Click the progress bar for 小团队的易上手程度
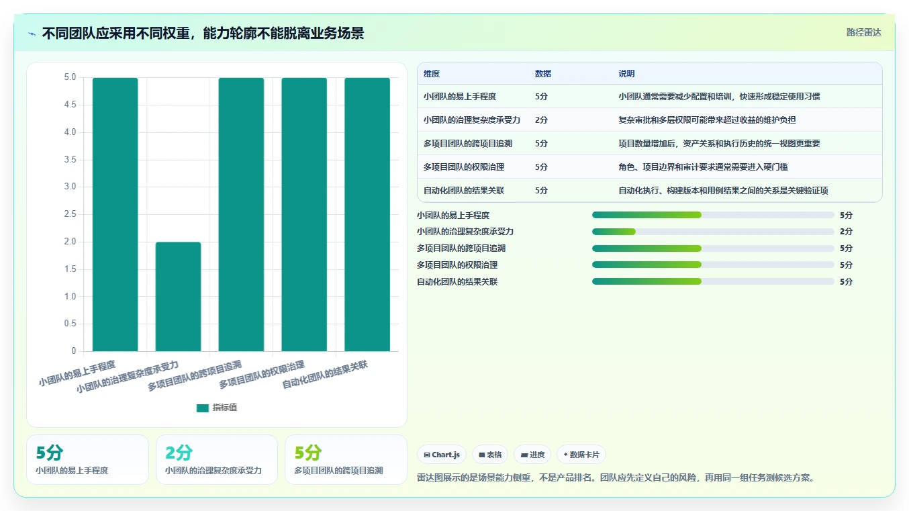The width and height of the screenshot is (909, 511). click(x=713, y=215)
